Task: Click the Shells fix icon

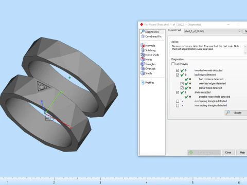Action: [x=143, y=73]
